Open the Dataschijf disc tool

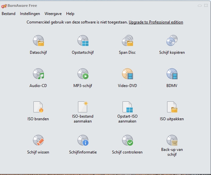pos(38,41)
